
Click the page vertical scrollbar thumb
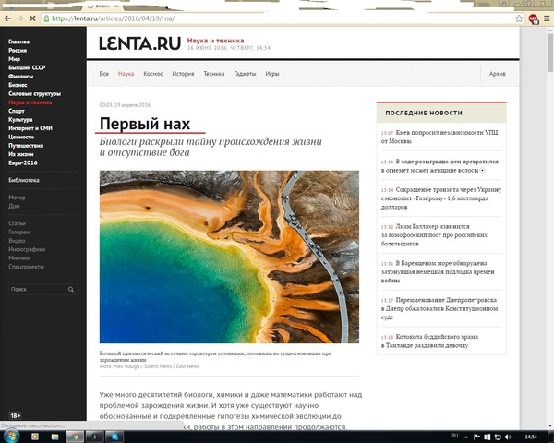pyautogui.click(x=550, y=53)
